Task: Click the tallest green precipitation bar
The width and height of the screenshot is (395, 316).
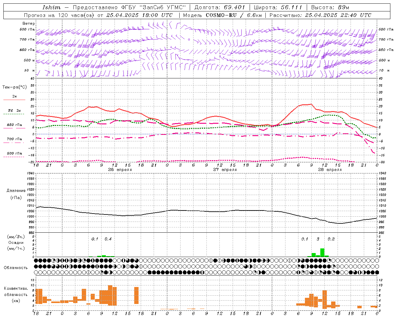Action: [322, 252]
